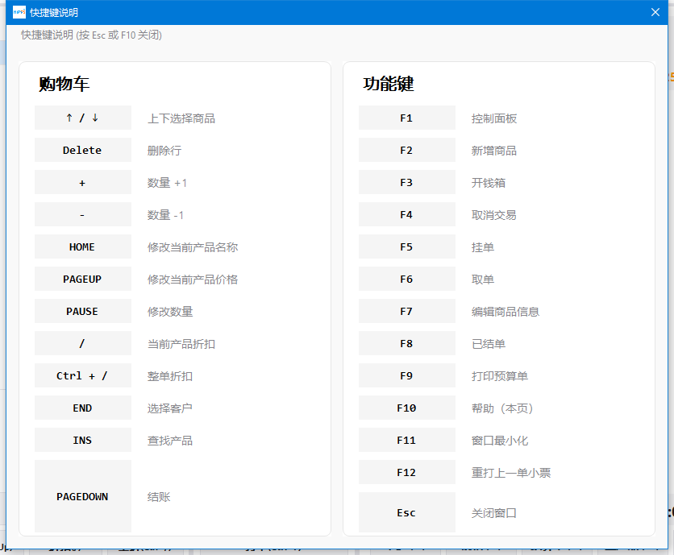Click the F1 key label

click(x=406, y=118)
